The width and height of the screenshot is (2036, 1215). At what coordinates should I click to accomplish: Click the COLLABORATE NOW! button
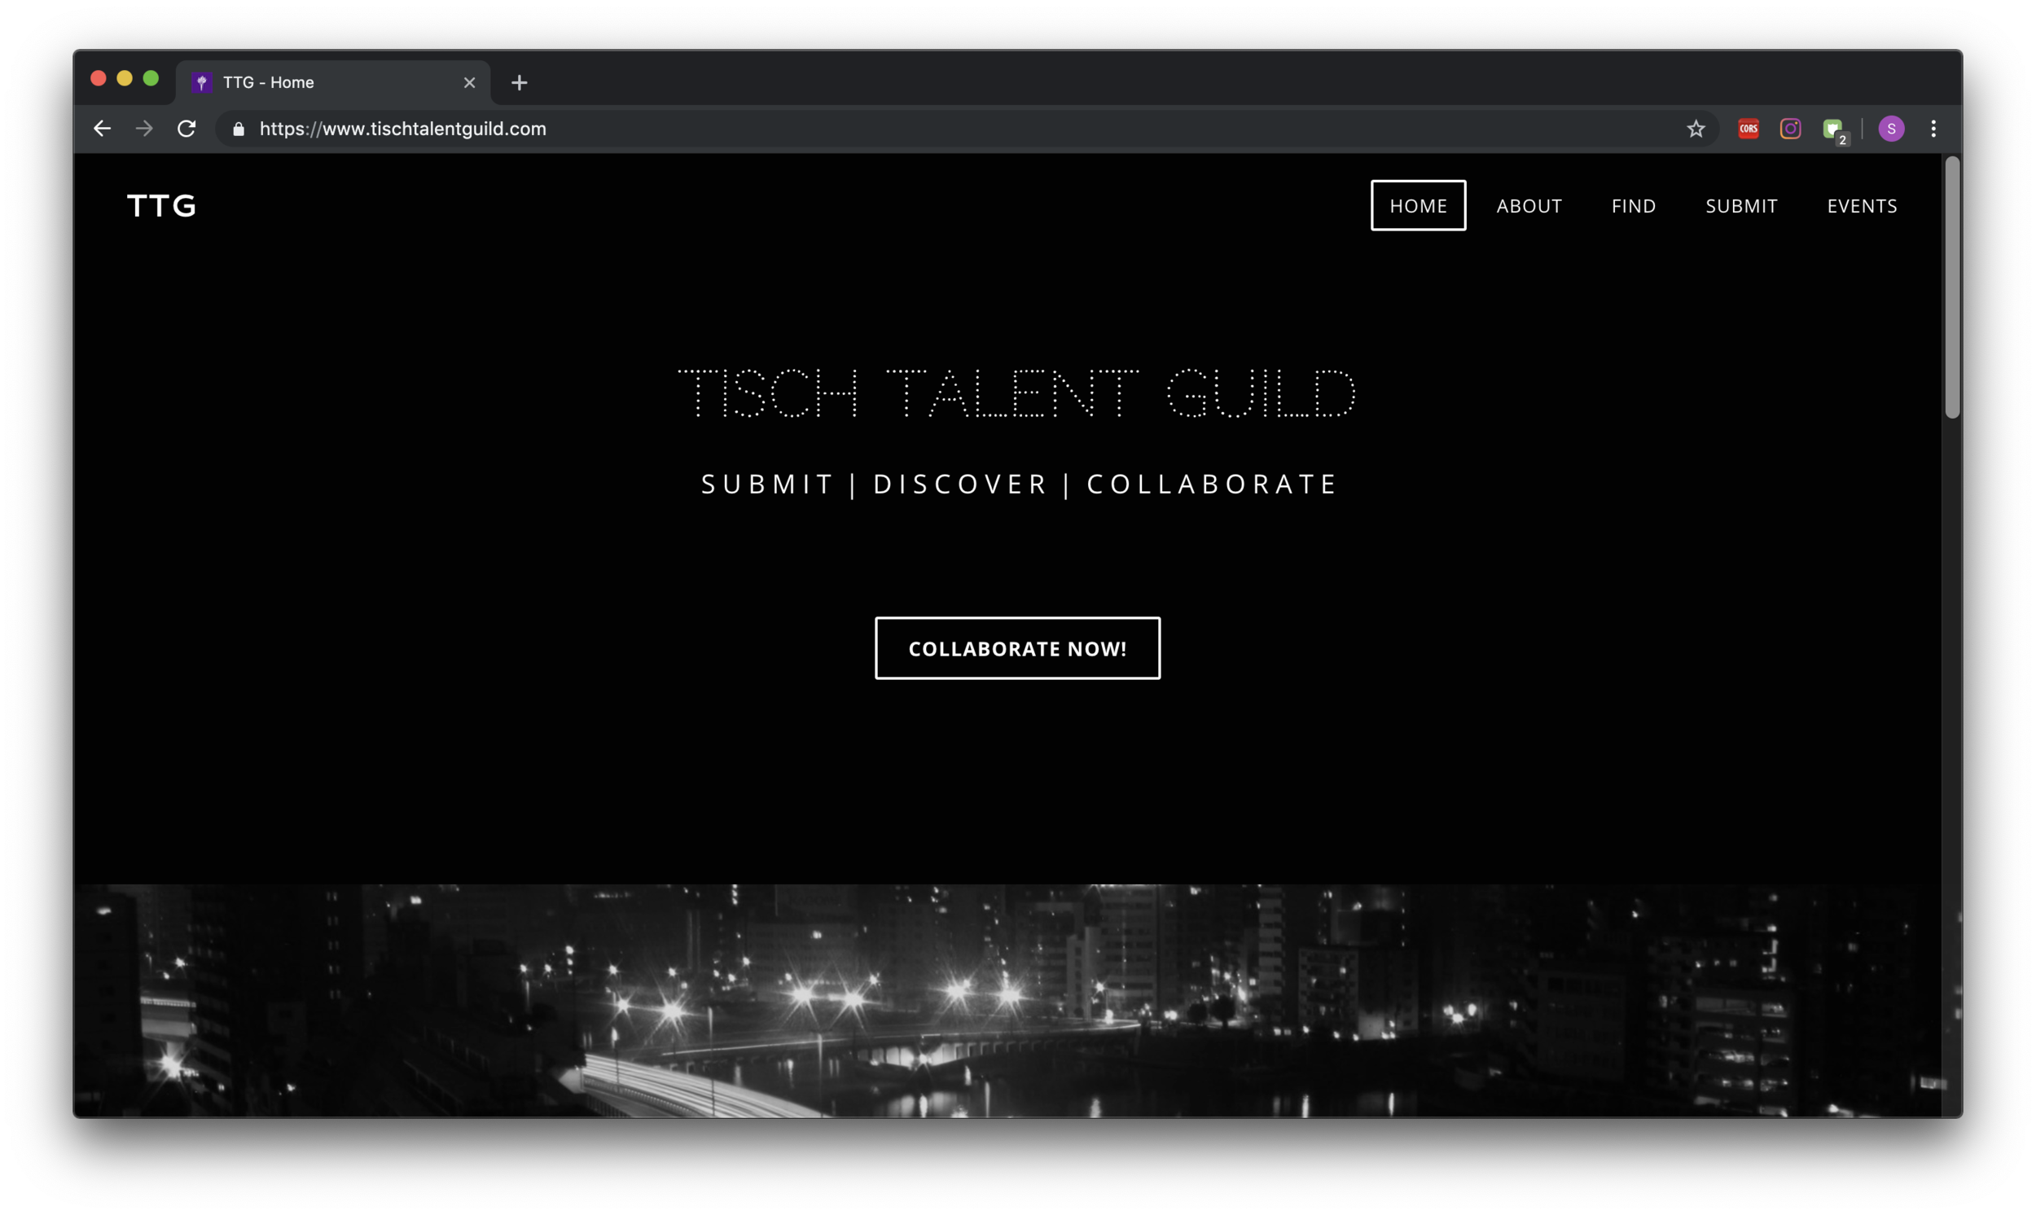click(1016, 647)
